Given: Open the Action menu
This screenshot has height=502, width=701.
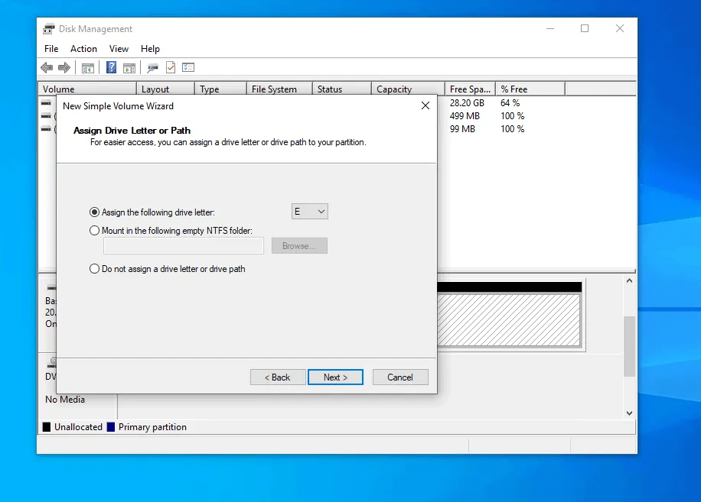Looking at the screenshot, I should point(83,48).
